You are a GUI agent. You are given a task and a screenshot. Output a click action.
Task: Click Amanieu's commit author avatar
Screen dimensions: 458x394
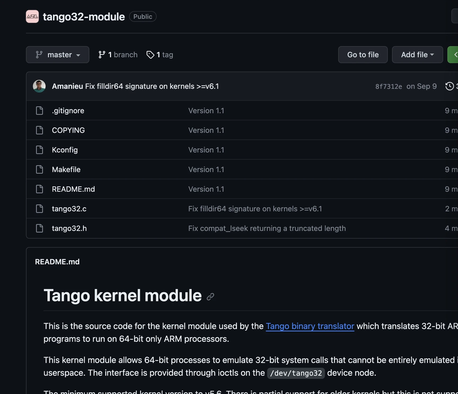click(39, 86)
